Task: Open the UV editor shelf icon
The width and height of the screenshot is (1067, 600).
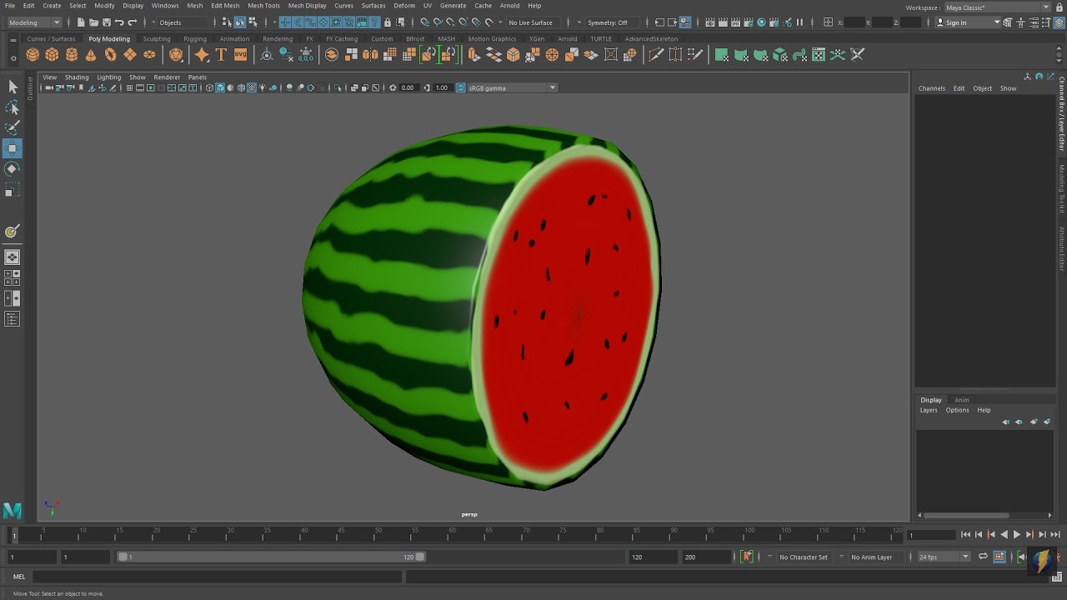Action: tap(819, 55)
